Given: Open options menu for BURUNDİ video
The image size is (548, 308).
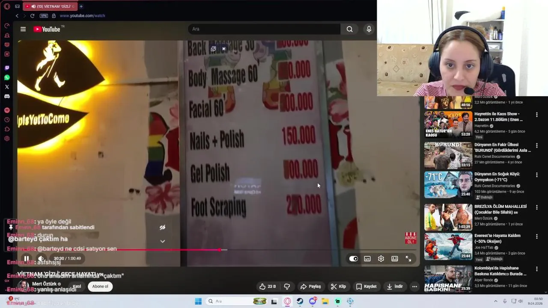Looking at the screenshot, I should point(536,145).
